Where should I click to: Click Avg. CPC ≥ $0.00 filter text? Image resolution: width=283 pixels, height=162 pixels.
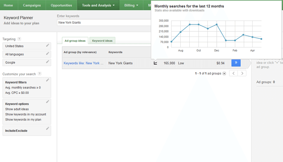[x=17, y=93]
